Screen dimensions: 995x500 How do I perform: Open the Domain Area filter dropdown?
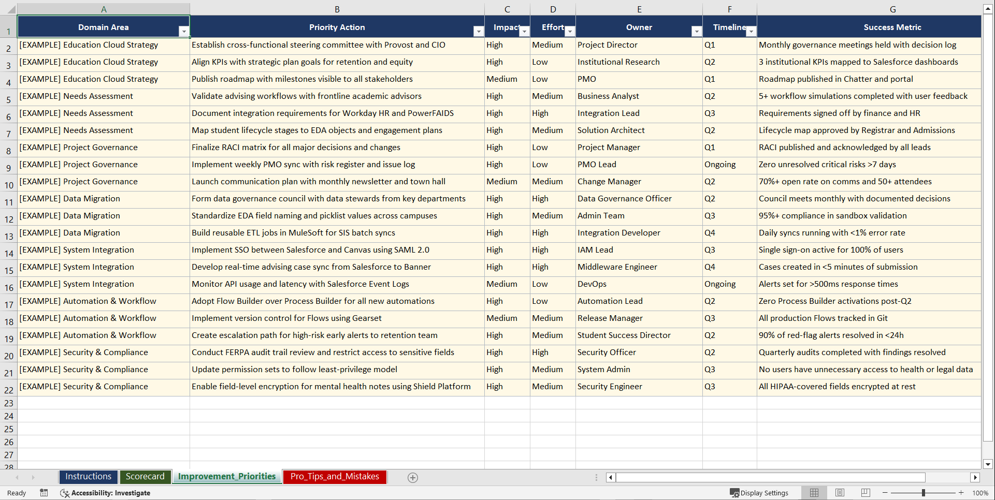184,31
